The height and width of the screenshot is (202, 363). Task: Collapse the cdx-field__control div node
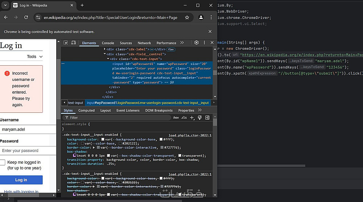pyautogui.click(x=105, y=54)
